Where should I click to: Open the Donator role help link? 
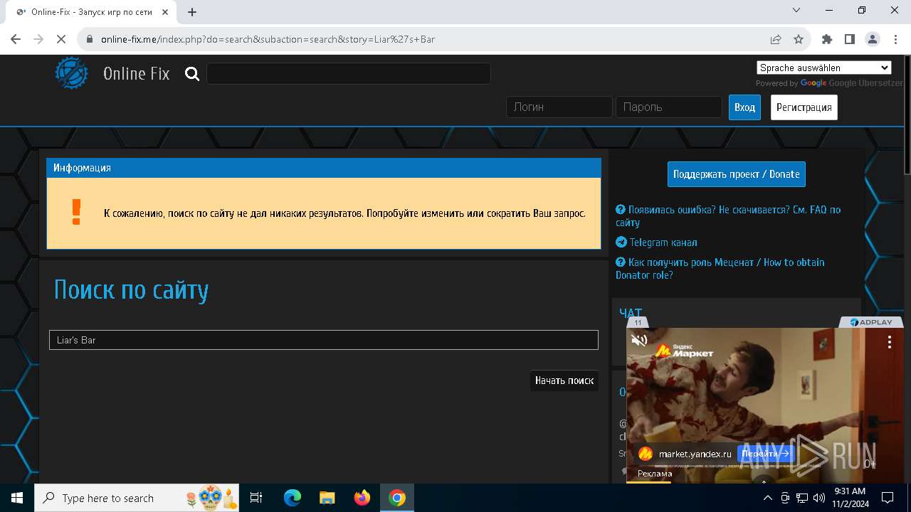pyautogui.click(x=720, y=269)
